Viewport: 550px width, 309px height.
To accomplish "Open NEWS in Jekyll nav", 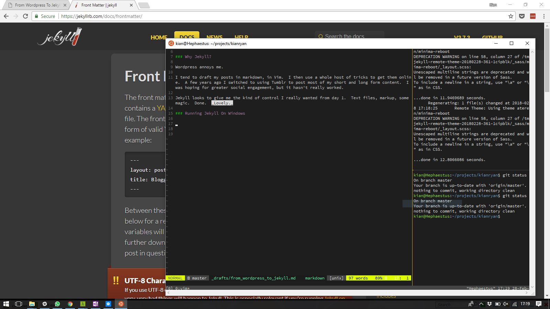I will click(x=214, y=37).
